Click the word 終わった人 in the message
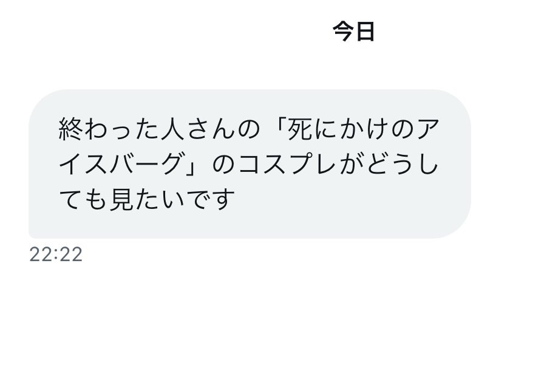The height and width of the screenshot is (368, 544). pos(121,129)
